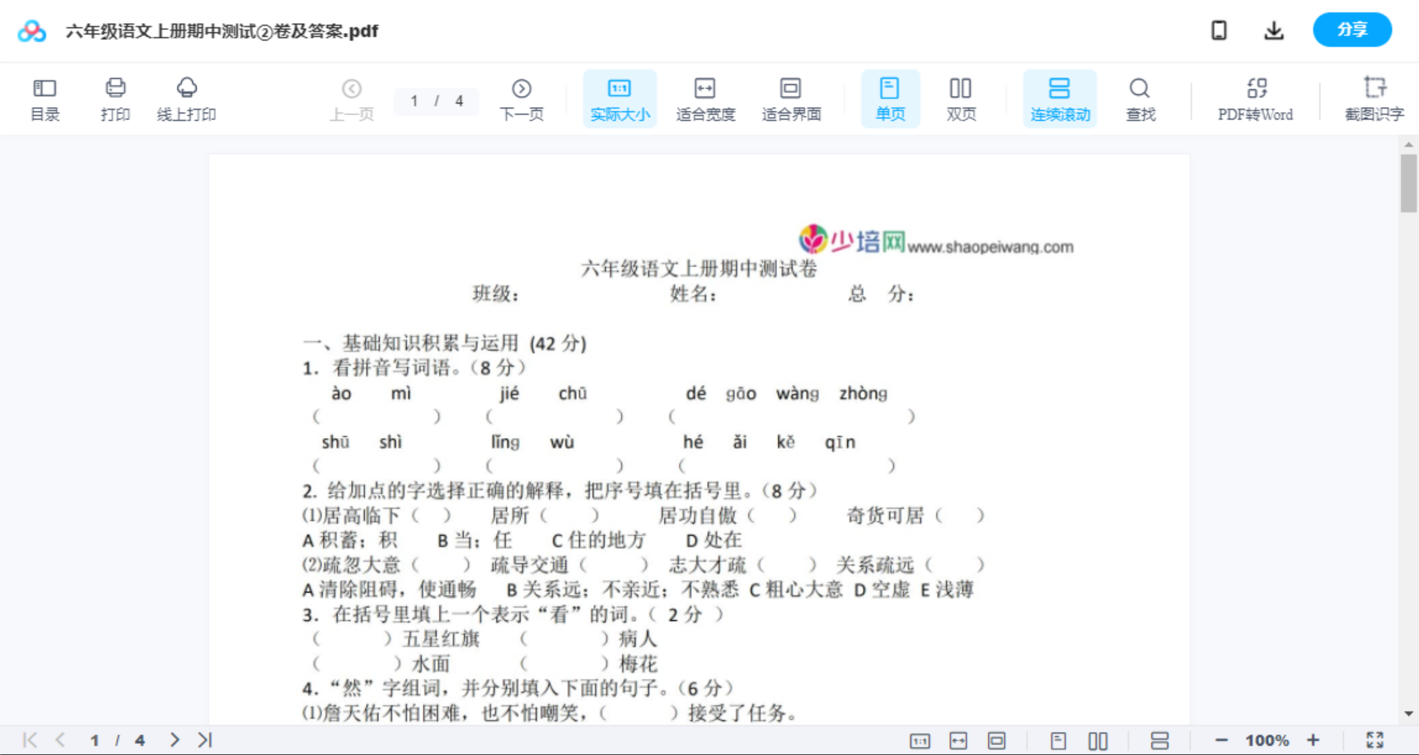The width and height of the screenshot is (1419, 755).
Task: Open mobile device preview
Action: [x=1219, y=30]
